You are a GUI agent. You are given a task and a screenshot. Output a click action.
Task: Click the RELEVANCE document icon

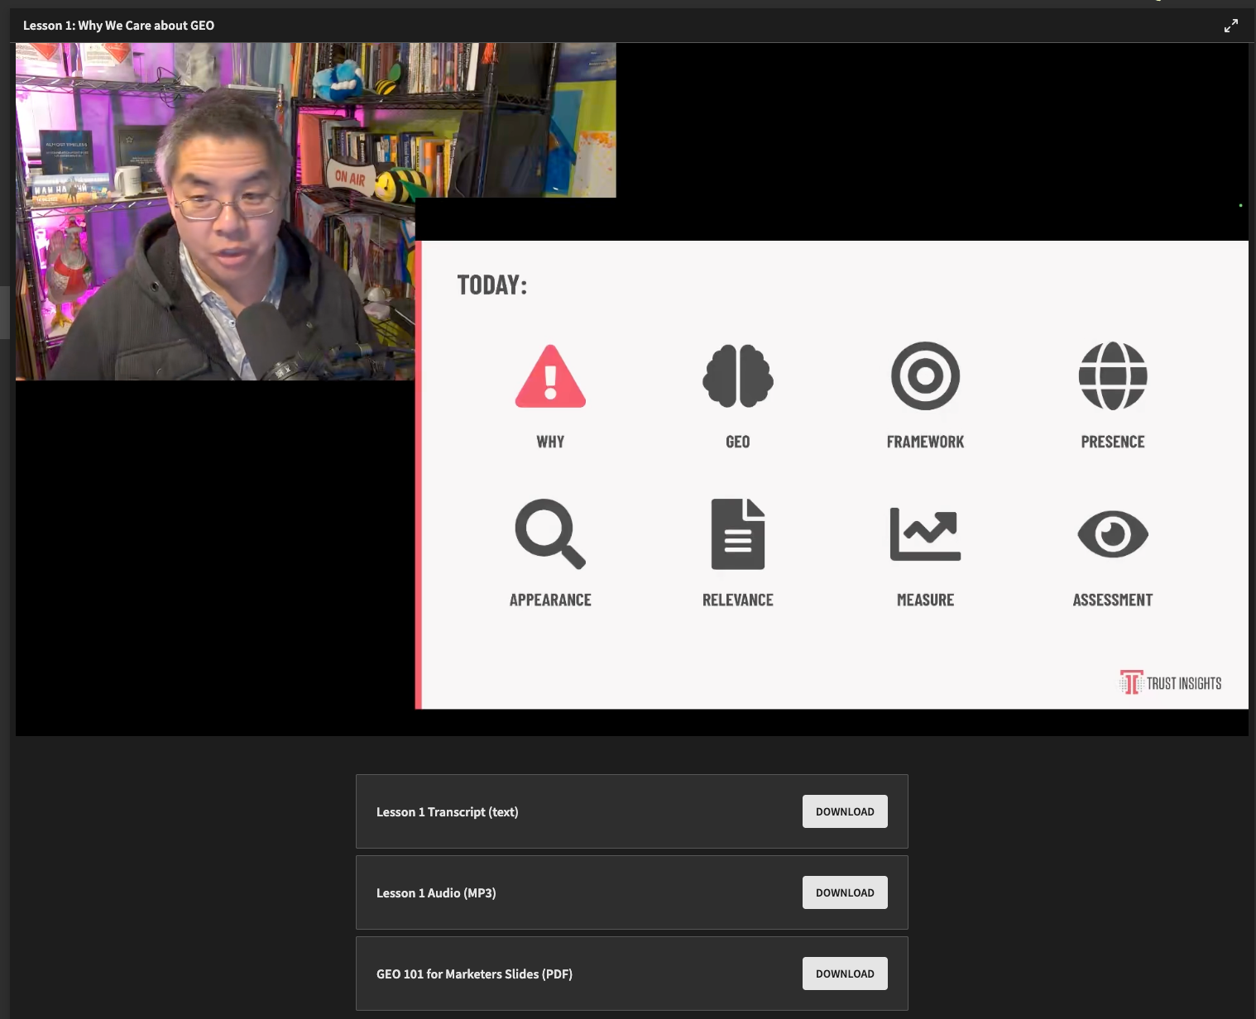(737, 534)
